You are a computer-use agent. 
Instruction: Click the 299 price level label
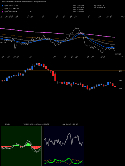(120, 71)
